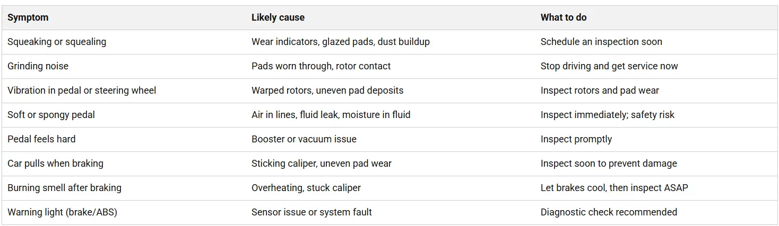Click the Sticking caliper, uneven pad wear cell
This screenshot has width=779, height=226.
click(x=321, y=164)
